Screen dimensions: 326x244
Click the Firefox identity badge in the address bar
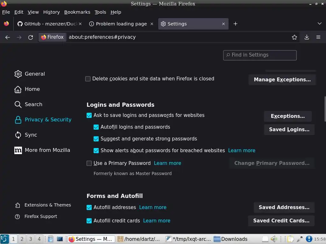53,37
